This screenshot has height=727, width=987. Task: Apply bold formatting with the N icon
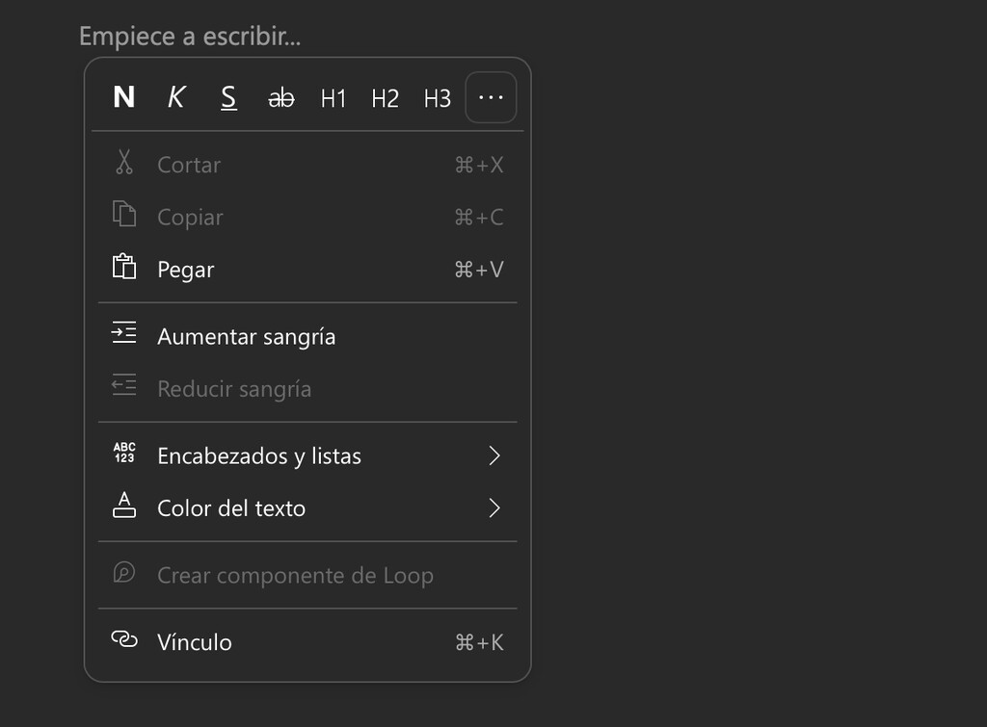[123, 96]
